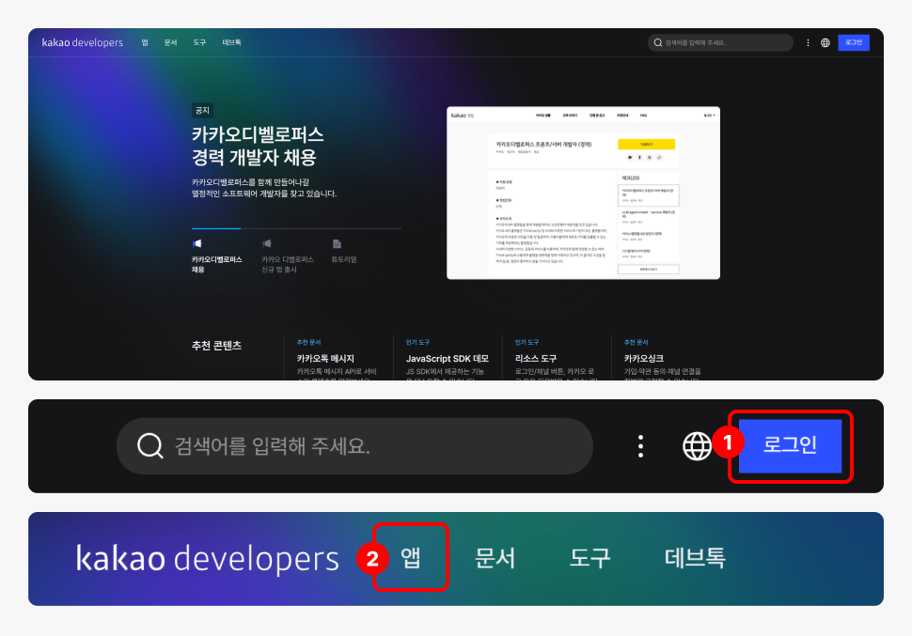
Task: Click the globe language icon in the enlarged search bar panel
Action: 697,446
